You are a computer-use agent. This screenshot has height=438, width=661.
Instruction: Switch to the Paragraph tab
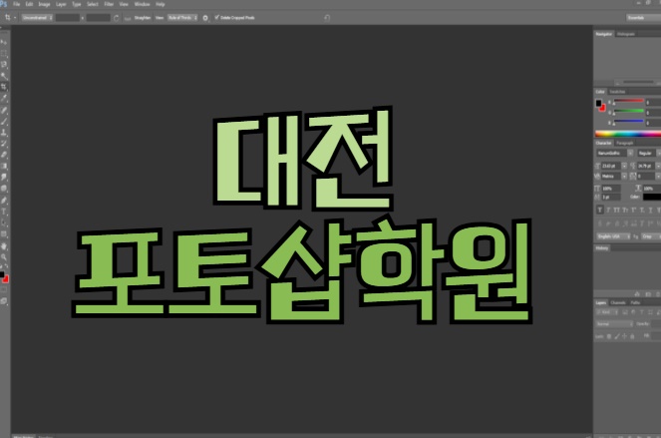pos(624,143)
